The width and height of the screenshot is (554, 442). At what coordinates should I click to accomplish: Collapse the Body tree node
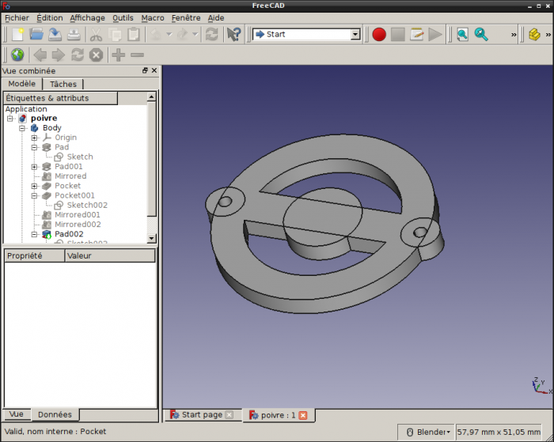coord(23,128)
